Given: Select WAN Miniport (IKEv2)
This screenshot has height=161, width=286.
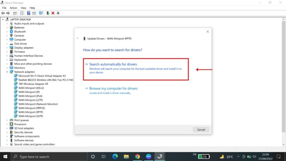Looking at the screenshot, I should pyautogui.click(x=31, y=88).
